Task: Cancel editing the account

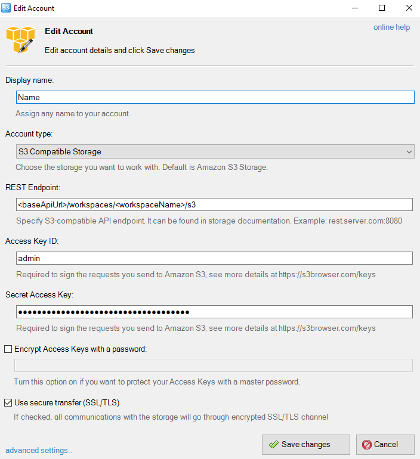Action: [385, 444]
